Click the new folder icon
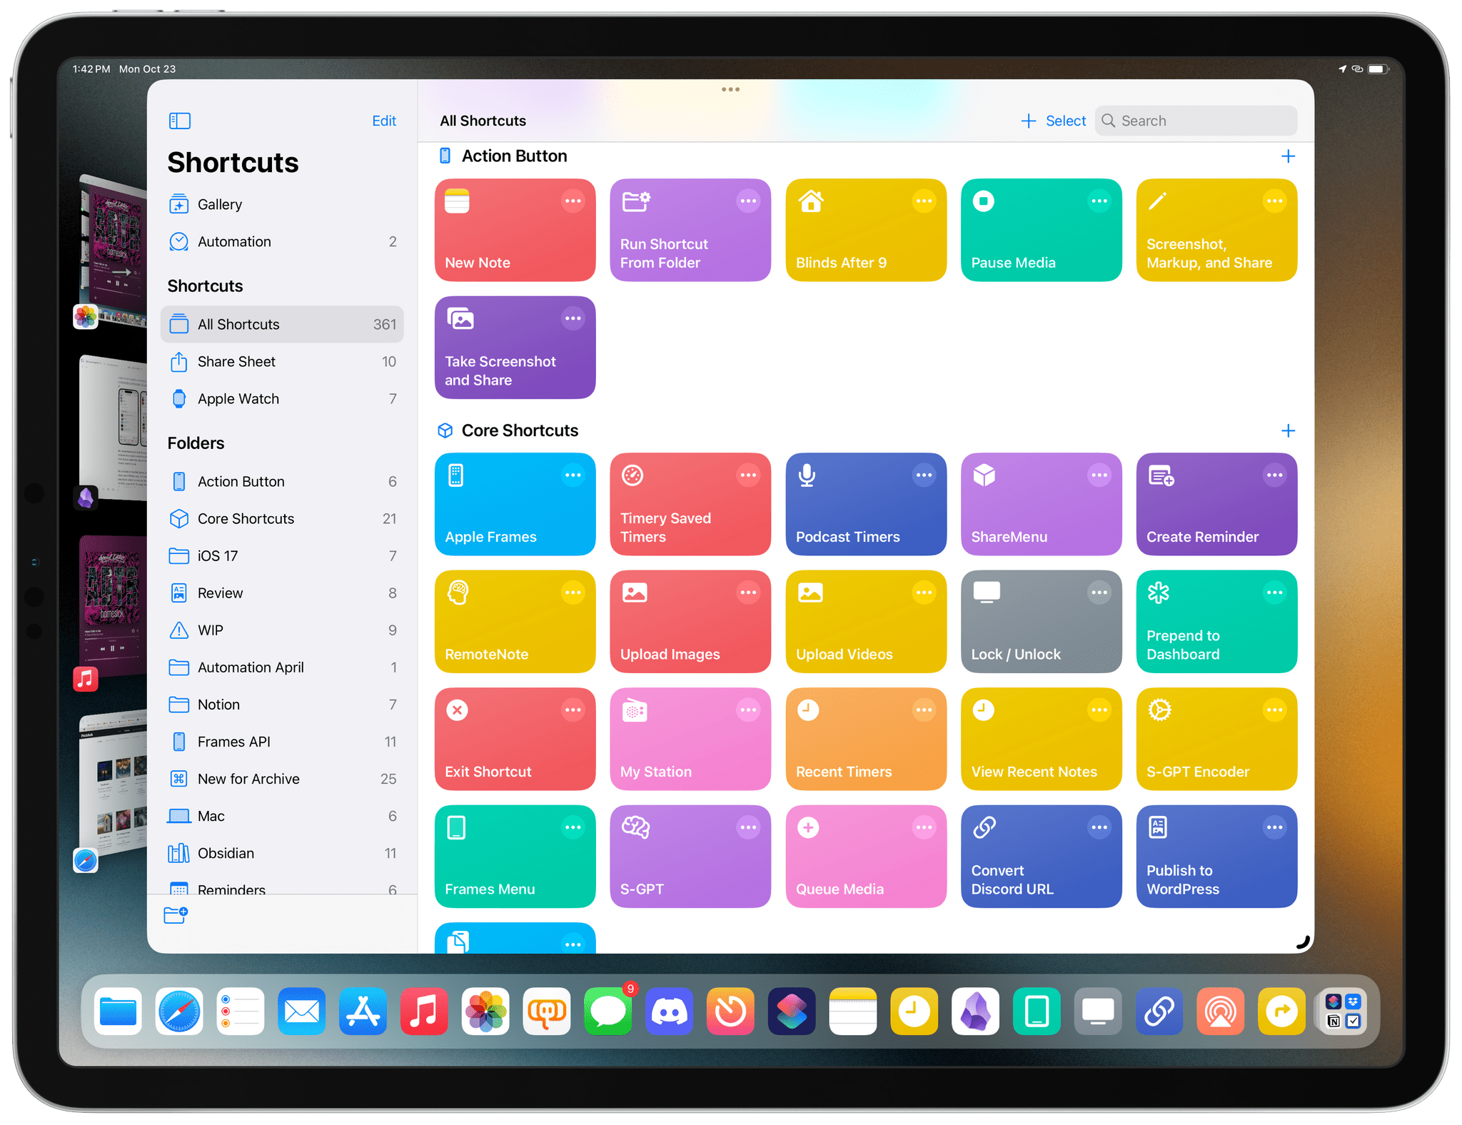Screen dimensions: 1462x1125 (176, 914)
